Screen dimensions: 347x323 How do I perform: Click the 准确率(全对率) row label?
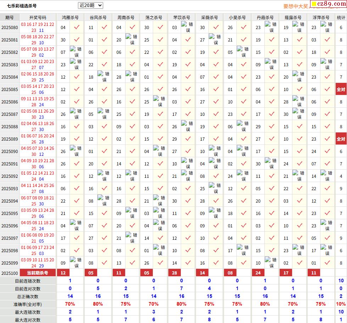(28, 305)
